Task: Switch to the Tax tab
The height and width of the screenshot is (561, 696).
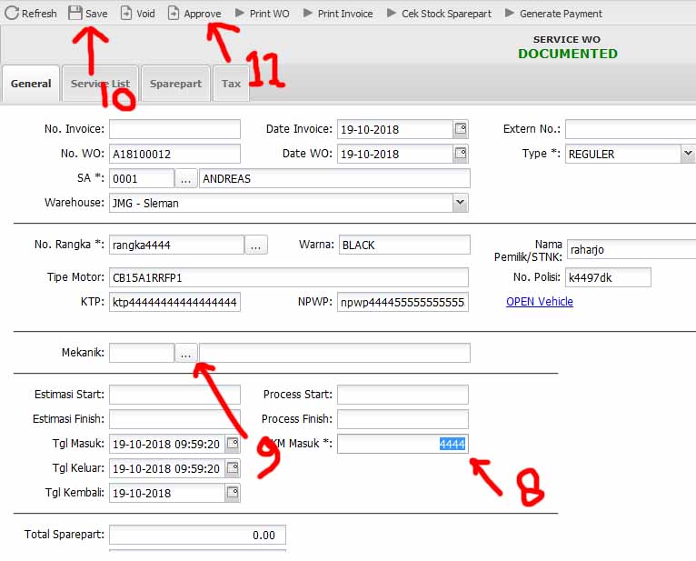Action: pos(232,84)
